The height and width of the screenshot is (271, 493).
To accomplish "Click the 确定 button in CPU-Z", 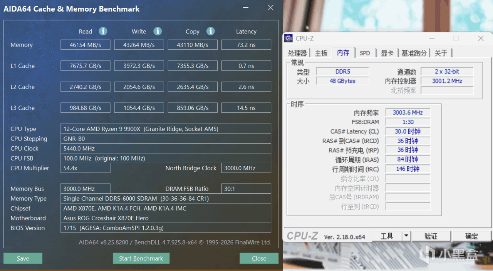I will pyautogui.click(x=471, y=236).
